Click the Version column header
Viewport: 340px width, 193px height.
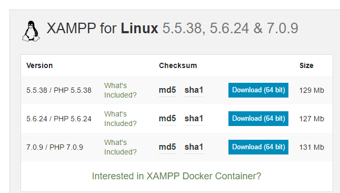click(39, 65)
